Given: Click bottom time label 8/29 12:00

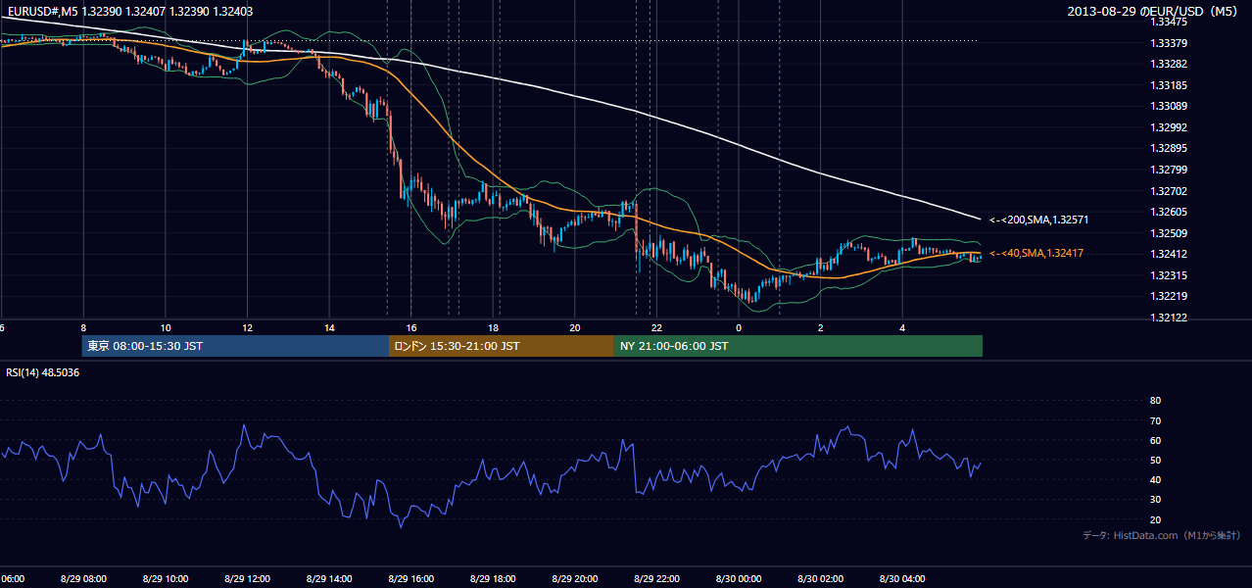Looking at the screenshot, I should (x=247, y=578).
